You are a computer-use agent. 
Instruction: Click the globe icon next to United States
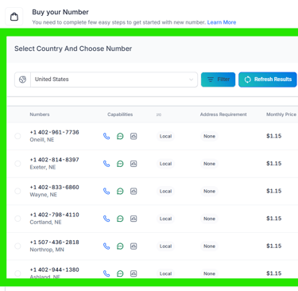click(x=22, y=80)
